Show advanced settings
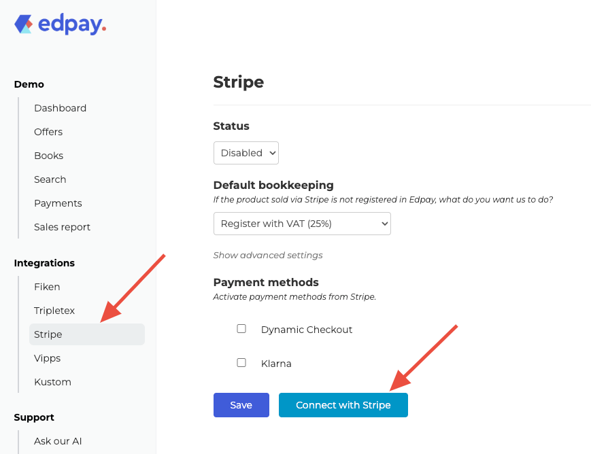Image resolution: width=591 pixels, height=454 pixels. click(268, 256)
